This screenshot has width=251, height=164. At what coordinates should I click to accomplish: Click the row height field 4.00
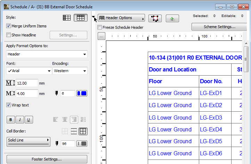(27, 93)
